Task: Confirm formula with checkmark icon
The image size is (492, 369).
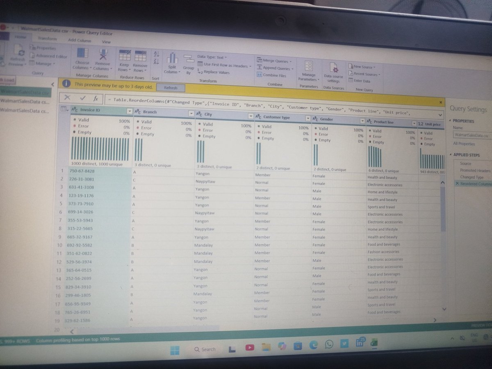Action: coord(82,98)
